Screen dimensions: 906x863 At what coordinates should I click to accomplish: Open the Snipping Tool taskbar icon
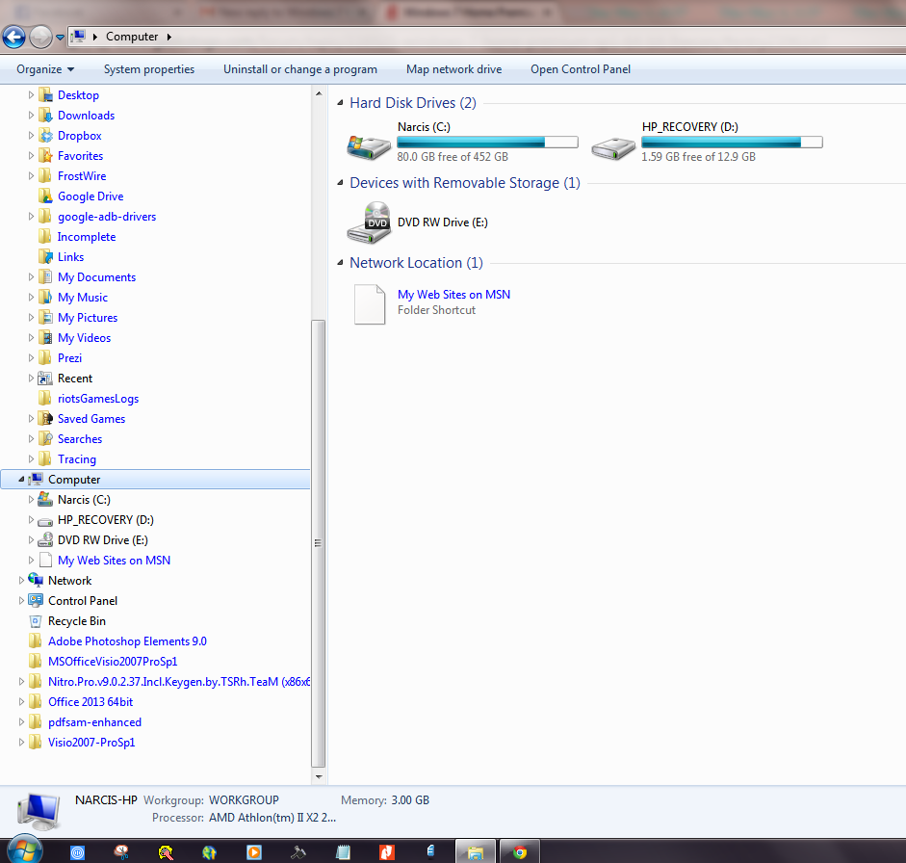click(120, 852)
